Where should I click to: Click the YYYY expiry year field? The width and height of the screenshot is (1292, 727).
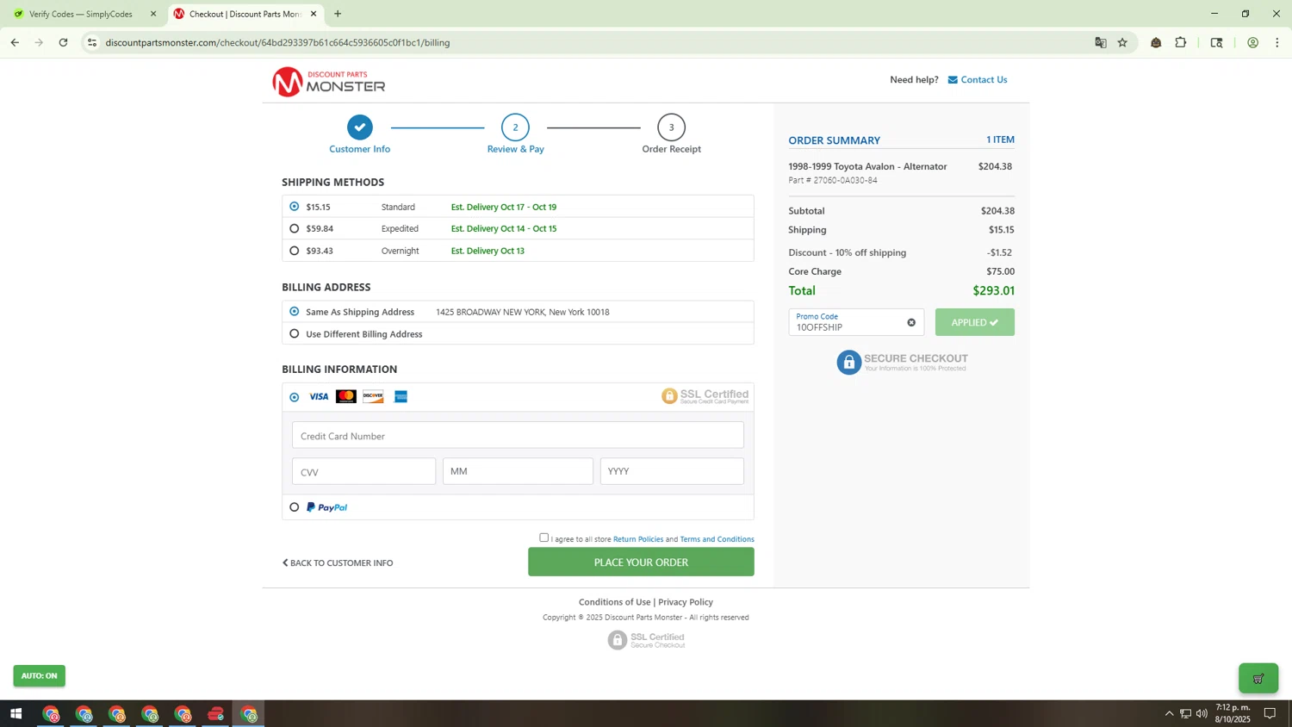(672, 471)
